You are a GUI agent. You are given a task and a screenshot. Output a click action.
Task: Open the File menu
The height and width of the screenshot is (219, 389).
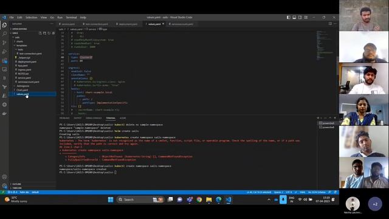[x=12, y=18]
